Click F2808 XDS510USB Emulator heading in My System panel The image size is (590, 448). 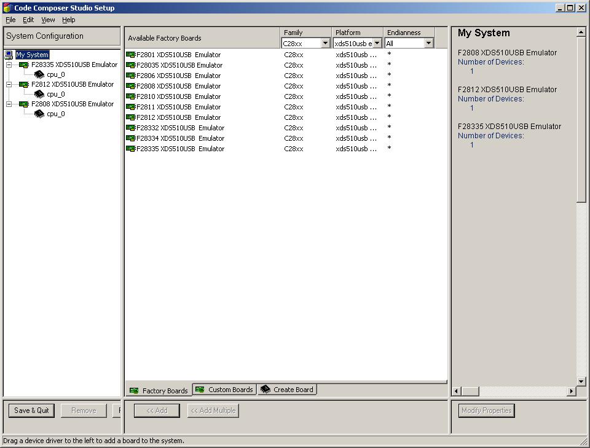click(x=507, y=53)
